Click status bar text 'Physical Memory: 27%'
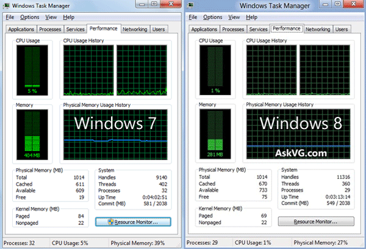Image resolution: width=366 pixels, height=249 pixels. pos(321,243)
